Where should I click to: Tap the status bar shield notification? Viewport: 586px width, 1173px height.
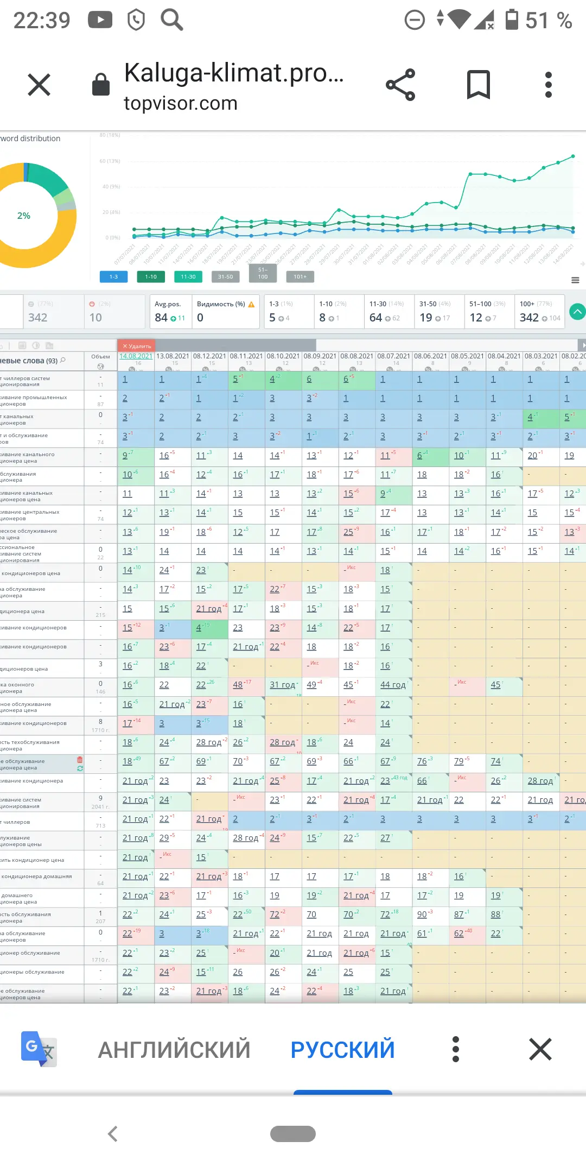[x=136, y=20]
